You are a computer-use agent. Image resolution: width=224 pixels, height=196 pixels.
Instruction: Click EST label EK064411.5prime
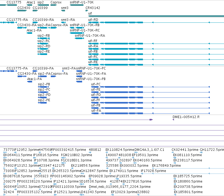(18, 155)
